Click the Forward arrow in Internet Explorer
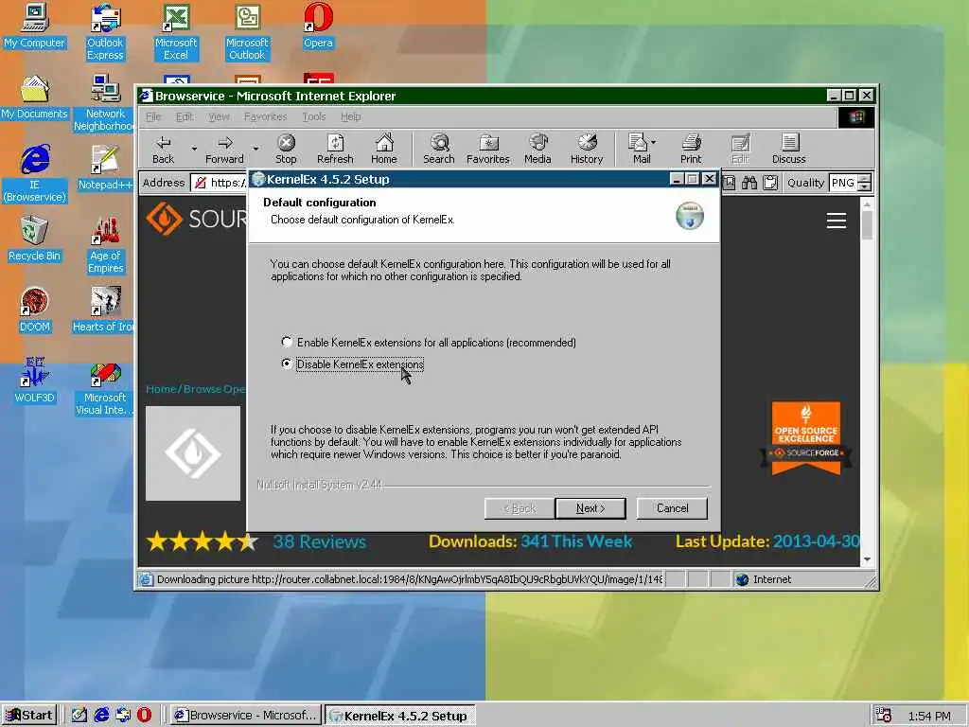The height and width of the screenshot is (727, 969). 224,150
